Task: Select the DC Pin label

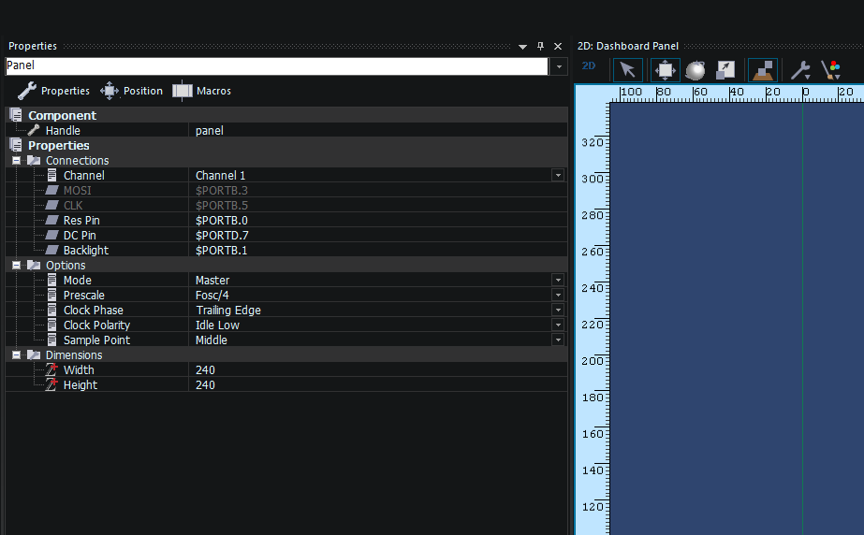Action: click(80, 236)
